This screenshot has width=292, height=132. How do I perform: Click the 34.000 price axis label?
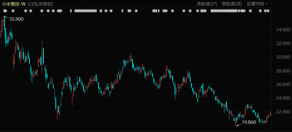tap(281, 30)
